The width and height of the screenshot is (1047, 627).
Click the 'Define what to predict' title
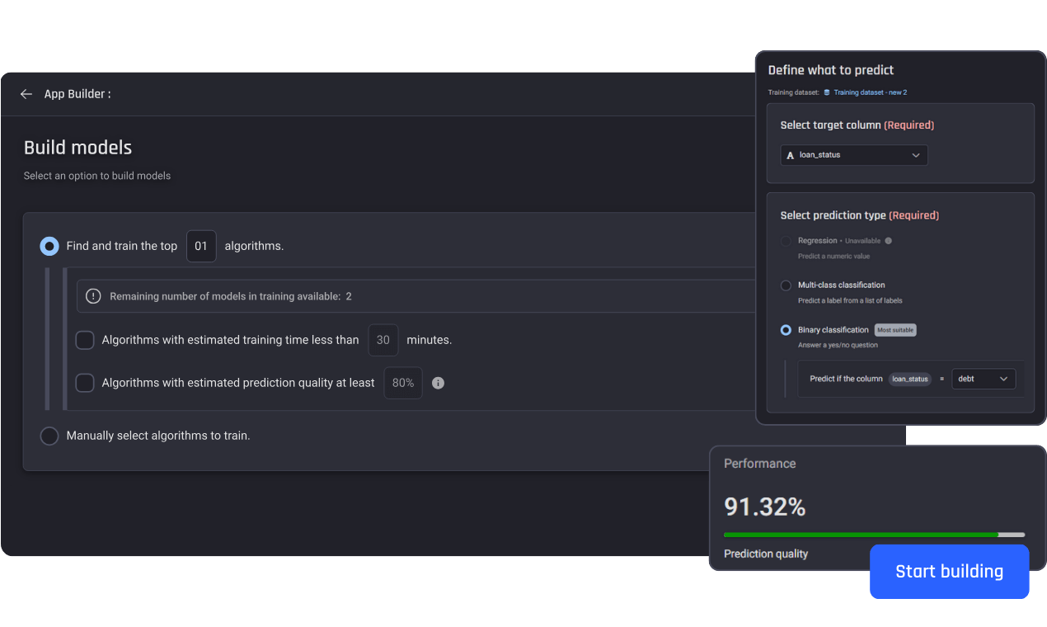point(831,70)
